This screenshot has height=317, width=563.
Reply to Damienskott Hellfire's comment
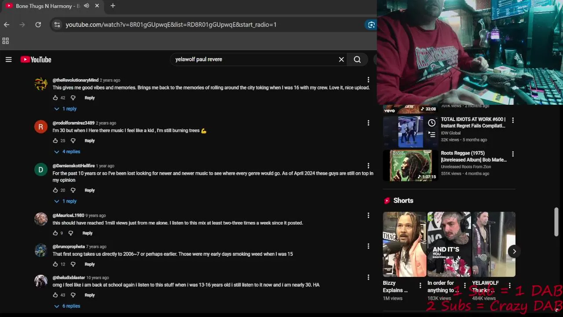90,190
